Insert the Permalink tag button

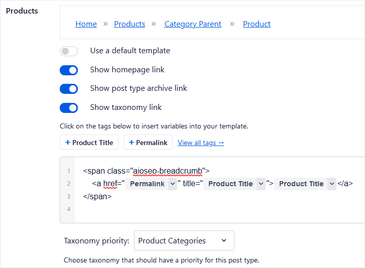[148, 143]
